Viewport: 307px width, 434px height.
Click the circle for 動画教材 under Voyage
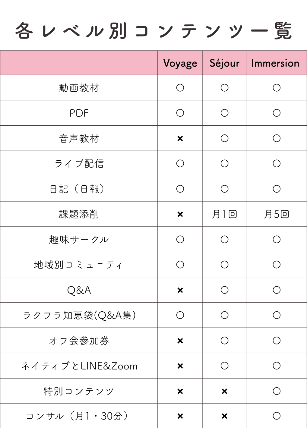click(x=180, y=88)
